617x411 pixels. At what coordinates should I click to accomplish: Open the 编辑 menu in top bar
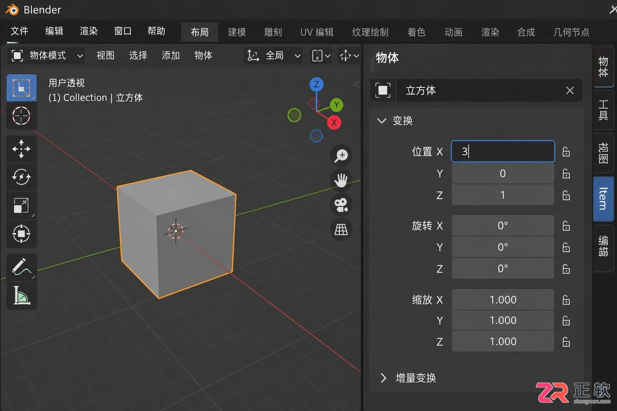click(x=54, y=31)
